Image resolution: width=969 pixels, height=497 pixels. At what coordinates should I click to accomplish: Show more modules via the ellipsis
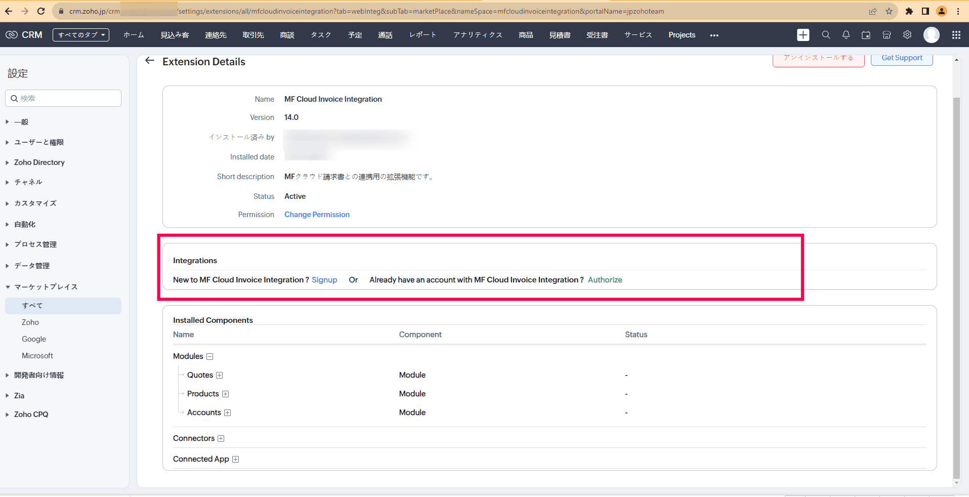coord(714,35)
